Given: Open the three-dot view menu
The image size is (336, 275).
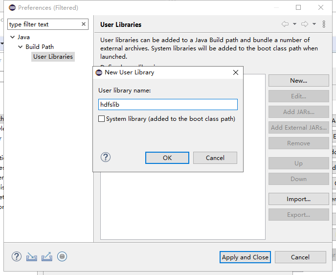Looking at the screenshot, I should pyautogui.click(x=324, y=24).
